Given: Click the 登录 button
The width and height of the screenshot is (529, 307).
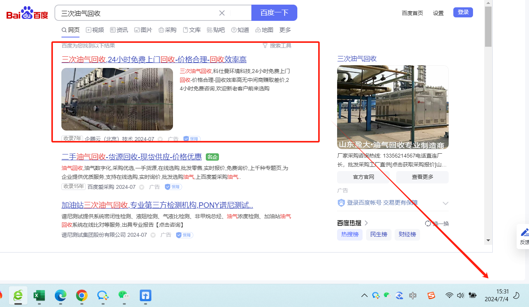Looking at the screenshot, I should [463, 12].
